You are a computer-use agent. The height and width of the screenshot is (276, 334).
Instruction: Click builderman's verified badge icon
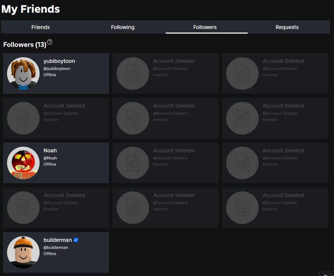(x=76, y=240)
